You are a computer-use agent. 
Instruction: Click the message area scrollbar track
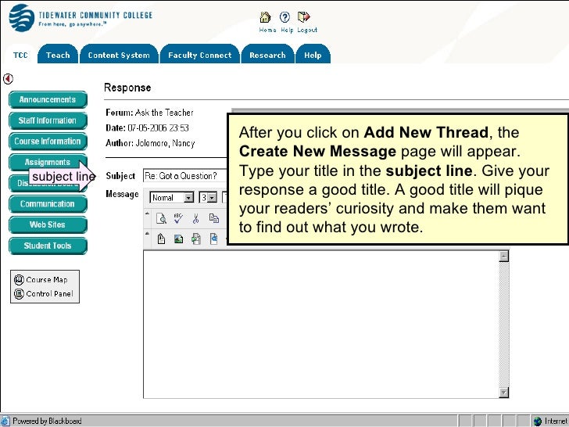point(503,325)
